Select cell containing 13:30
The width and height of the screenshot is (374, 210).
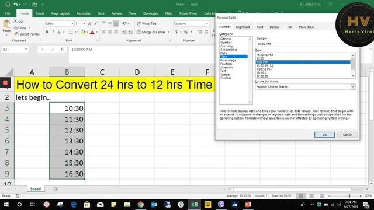pos(67,141)
